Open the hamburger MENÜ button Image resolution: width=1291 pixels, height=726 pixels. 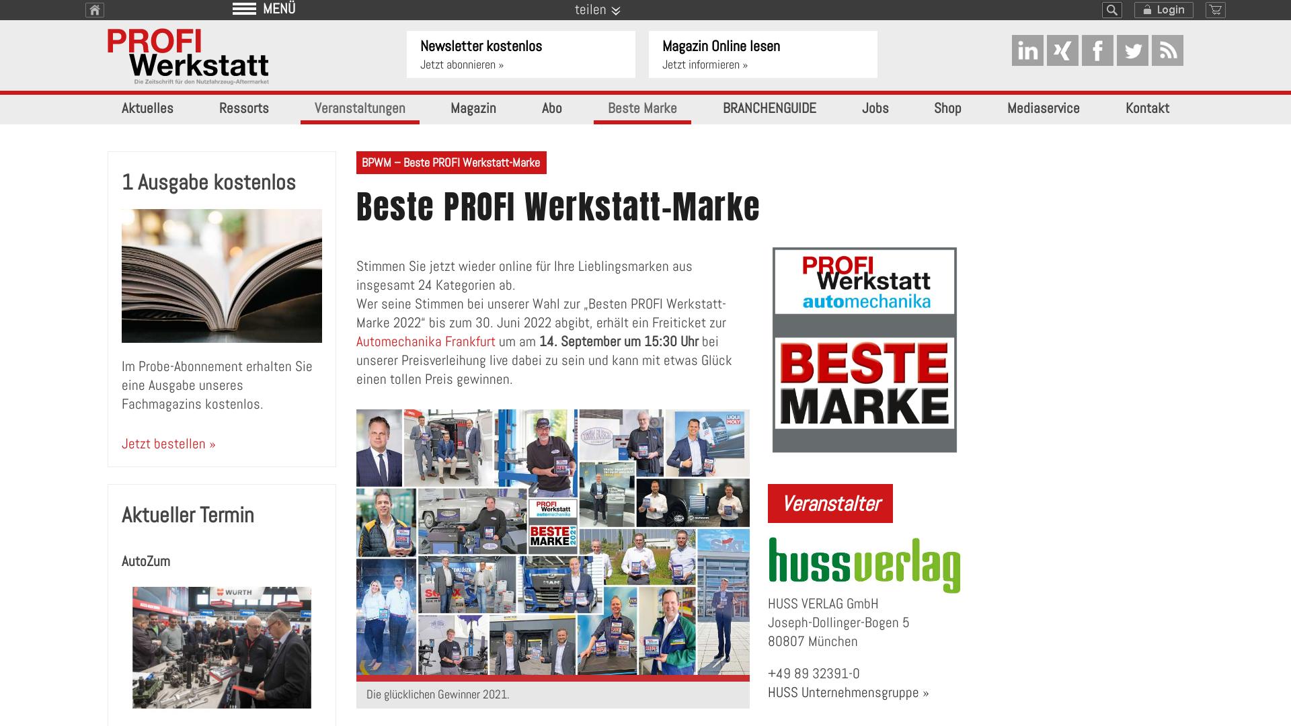pyautogui.click(x=264, y=9)
